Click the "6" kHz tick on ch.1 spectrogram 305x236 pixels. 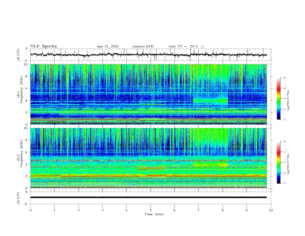pos(27,88)
